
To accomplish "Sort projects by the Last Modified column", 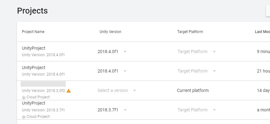I will [x=262, y=32].
